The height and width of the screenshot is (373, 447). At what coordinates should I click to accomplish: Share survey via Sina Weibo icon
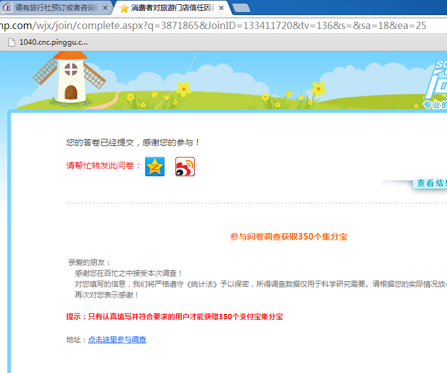[185, 167]
